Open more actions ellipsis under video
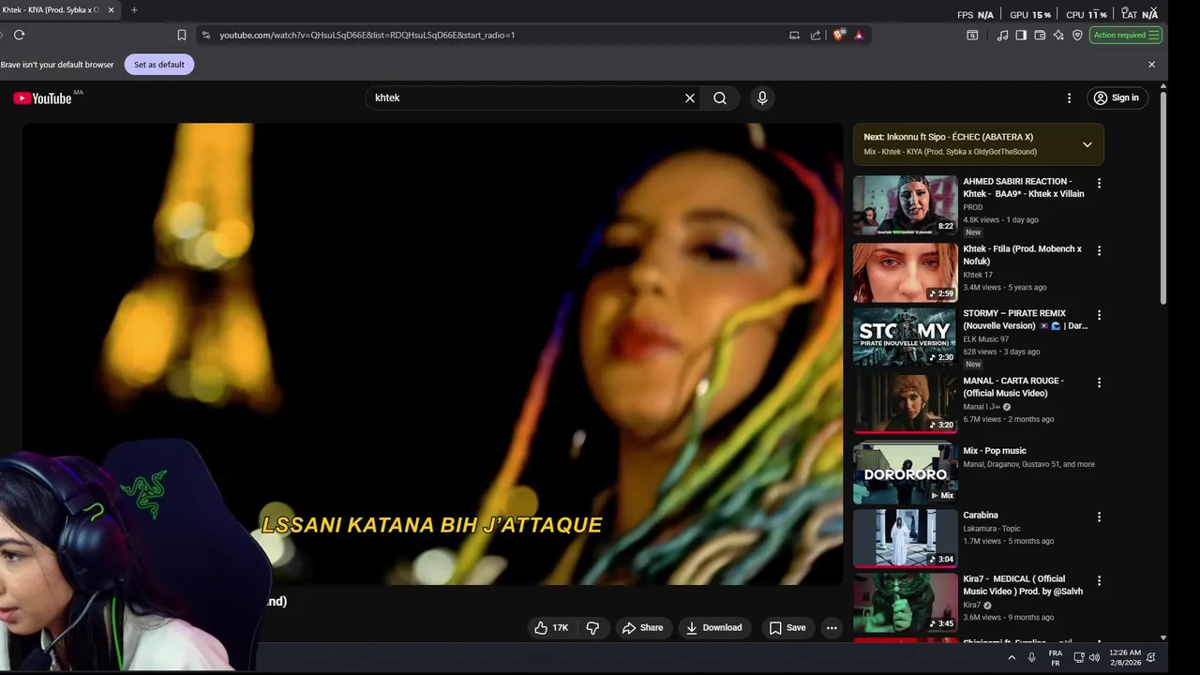This screenshot has height=675, width=1200. point(832,628)
